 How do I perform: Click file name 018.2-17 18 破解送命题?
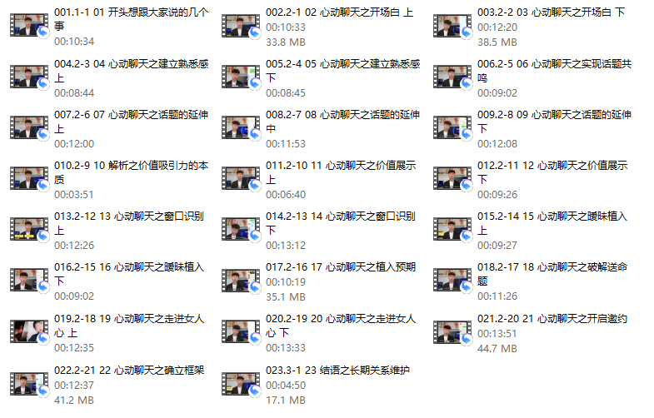point(552,274)
